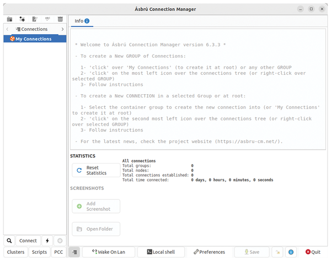The image size is (331, 261).
Task: Click the Add Connection icon
Action: pyautogui.click(x=22, y=19)
